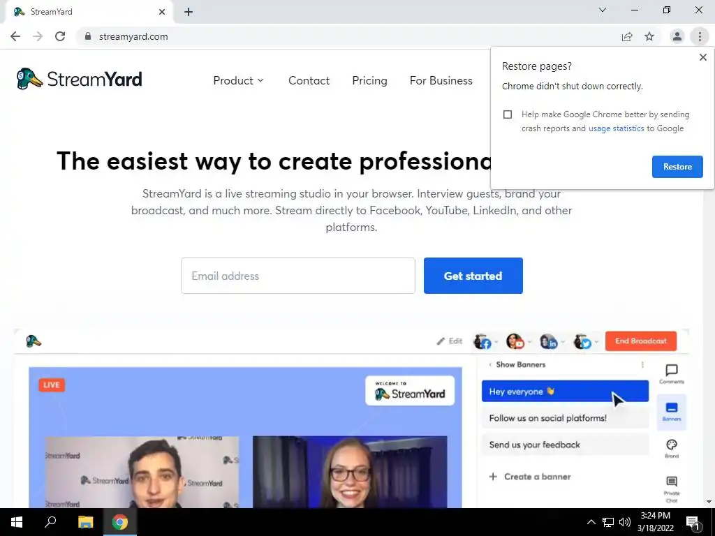This screenshot has width=715, height=536.
Task: Click the browser forward arrow
Action: pos(38,36)
